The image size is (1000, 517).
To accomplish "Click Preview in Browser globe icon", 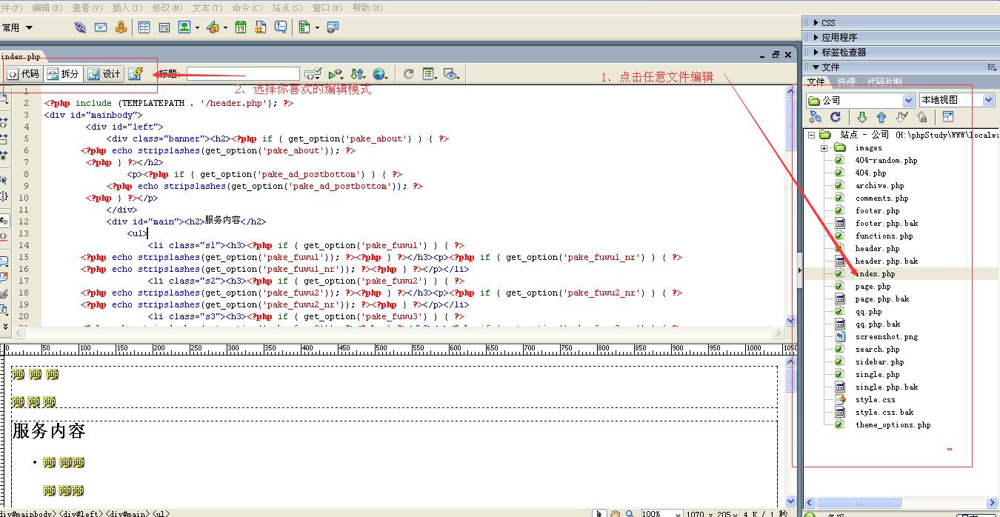I will (x=380, y=73).
